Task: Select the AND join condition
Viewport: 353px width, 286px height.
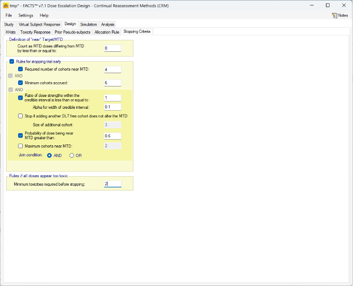Action: (49, 155)
